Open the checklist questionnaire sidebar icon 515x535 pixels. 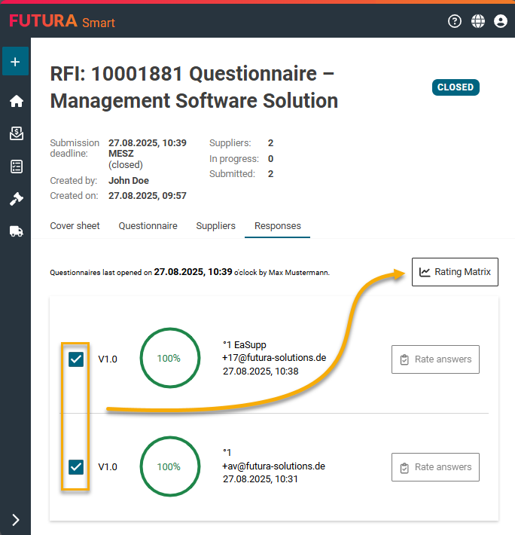(16, 167)
